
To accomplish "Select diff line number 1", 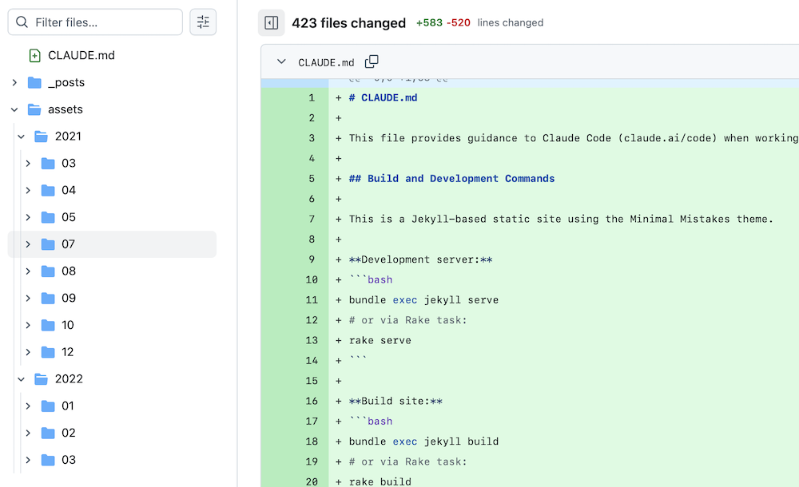I will [312, 98].
